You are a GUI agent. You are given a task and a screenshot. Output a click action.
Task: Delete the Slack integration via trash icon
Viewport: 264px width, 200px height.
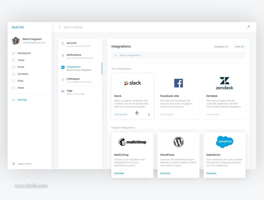(149, 115)
